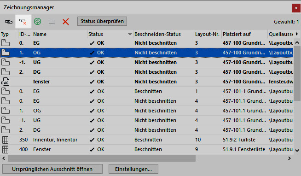The image size is (301, 176).
Task: Click floor plan icon of bold UG row
Action: pyautogui.click(x=6, y=62)
